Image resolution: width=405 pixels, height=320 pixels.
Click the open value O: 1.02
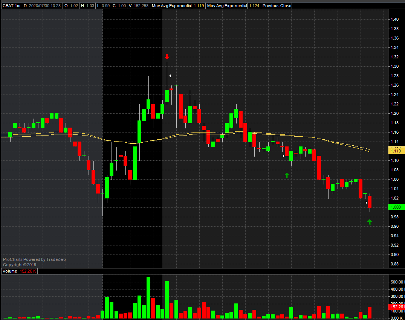point(71,6)
